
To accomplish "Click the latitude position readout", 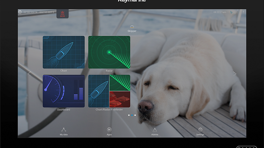I will (30, 12).
